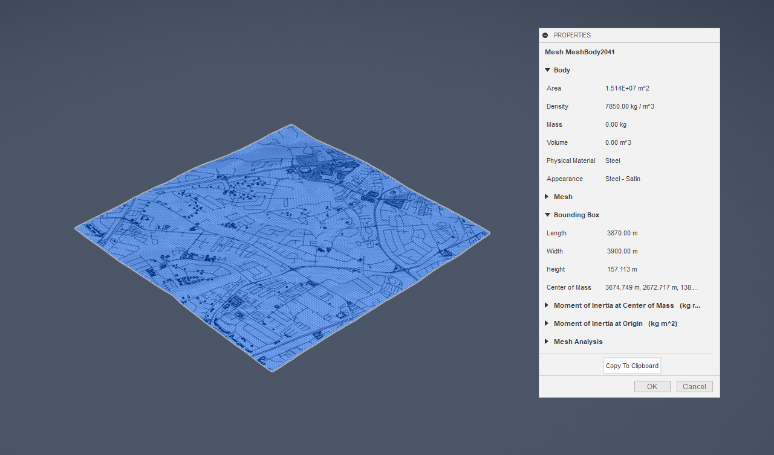Image resolution: width=774 pixels, height=455 pixels.
Task: Confirm with the OK button
Action: point(652,386)
